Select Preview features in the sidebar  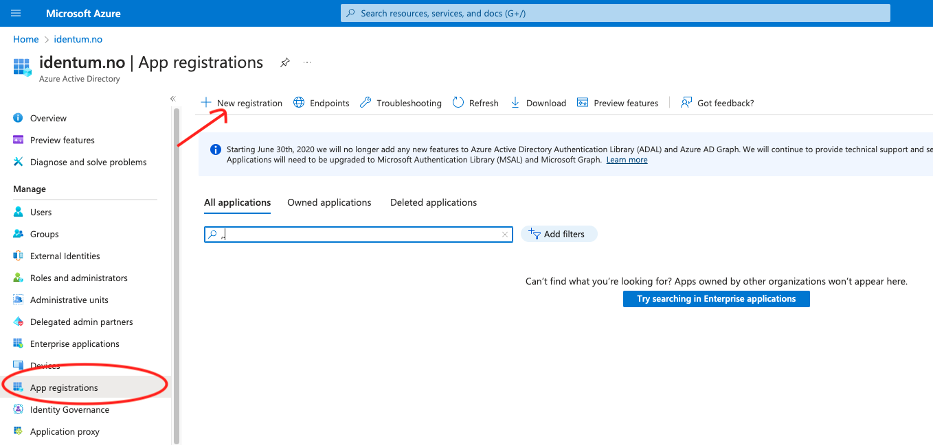pyautogui.click(x=63, y=140)
